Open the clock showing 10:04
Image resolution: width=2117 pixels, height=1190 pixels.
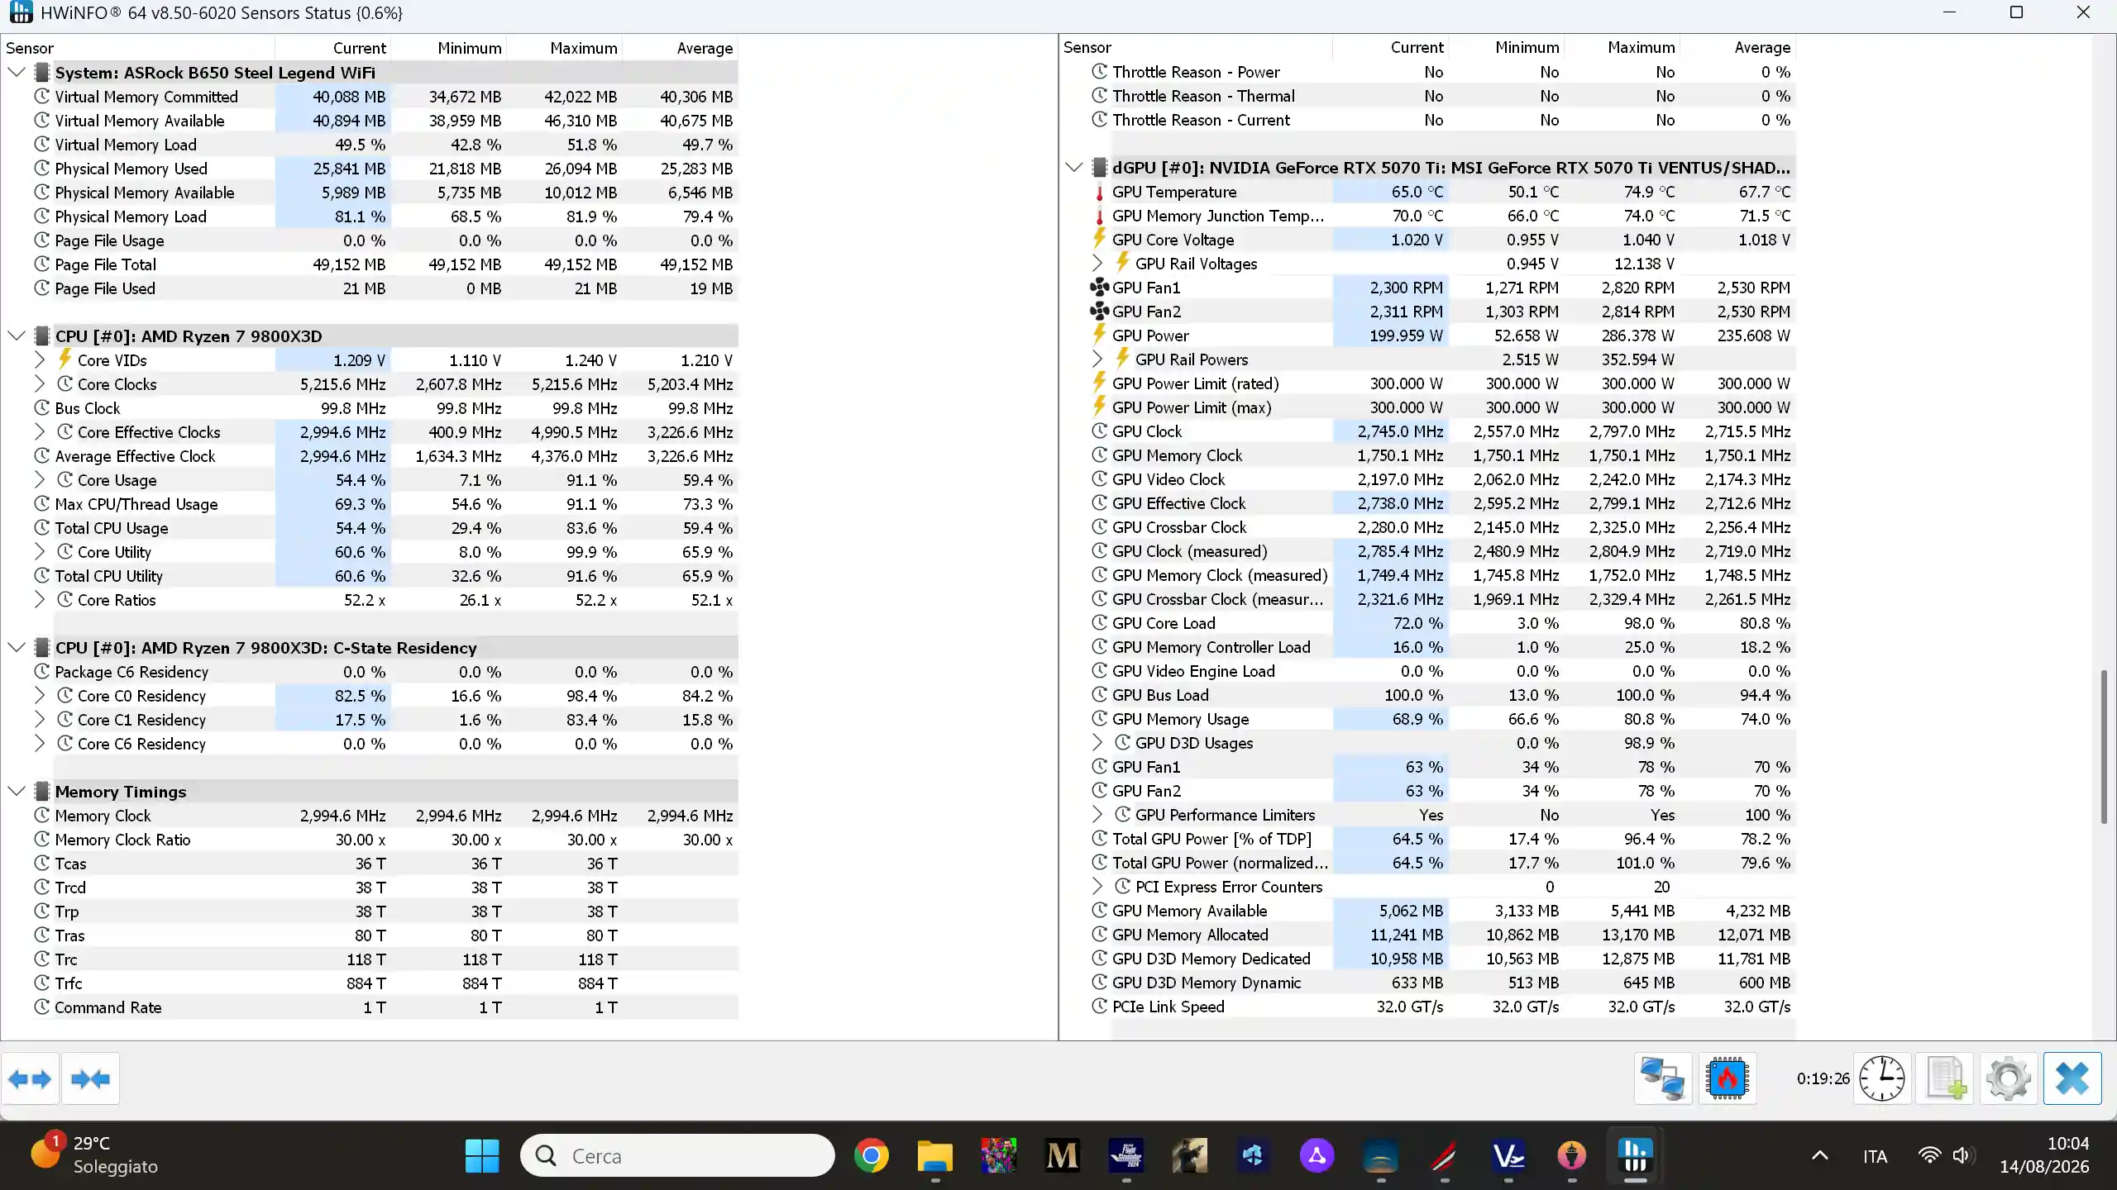click(x=2044, y=1155)
